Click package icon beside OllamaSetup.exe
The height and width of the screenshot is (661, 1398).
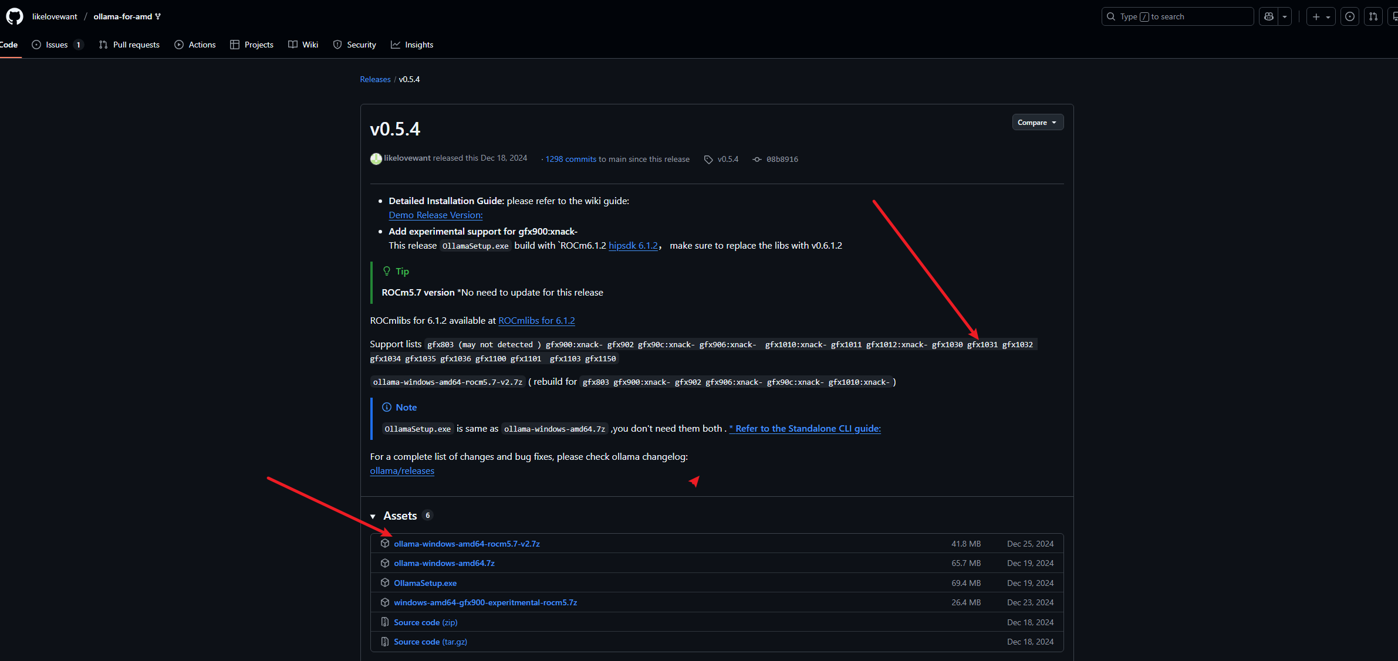(385, 582)
